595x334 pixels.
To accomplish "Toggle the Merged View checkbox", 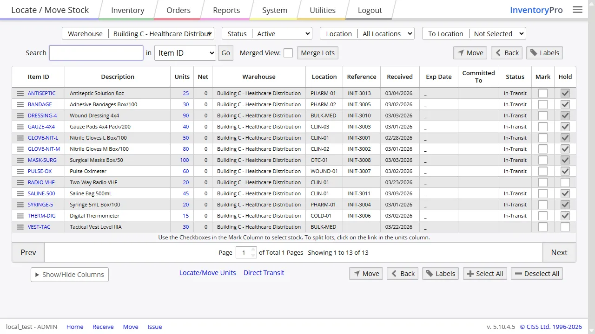I will [x=288, y=53].
